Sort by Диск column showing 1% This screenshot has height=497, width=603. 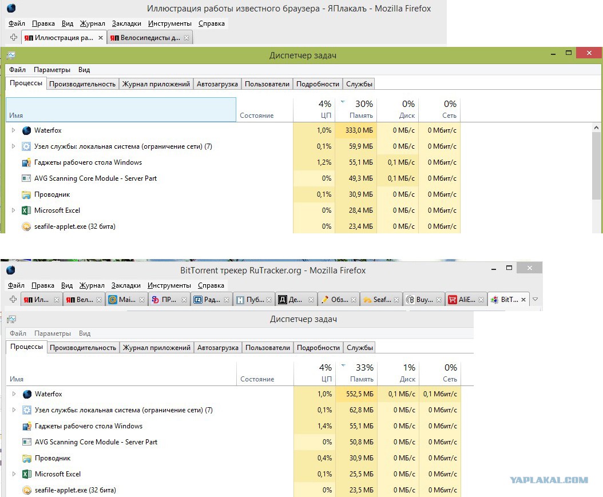coord(398,373)
